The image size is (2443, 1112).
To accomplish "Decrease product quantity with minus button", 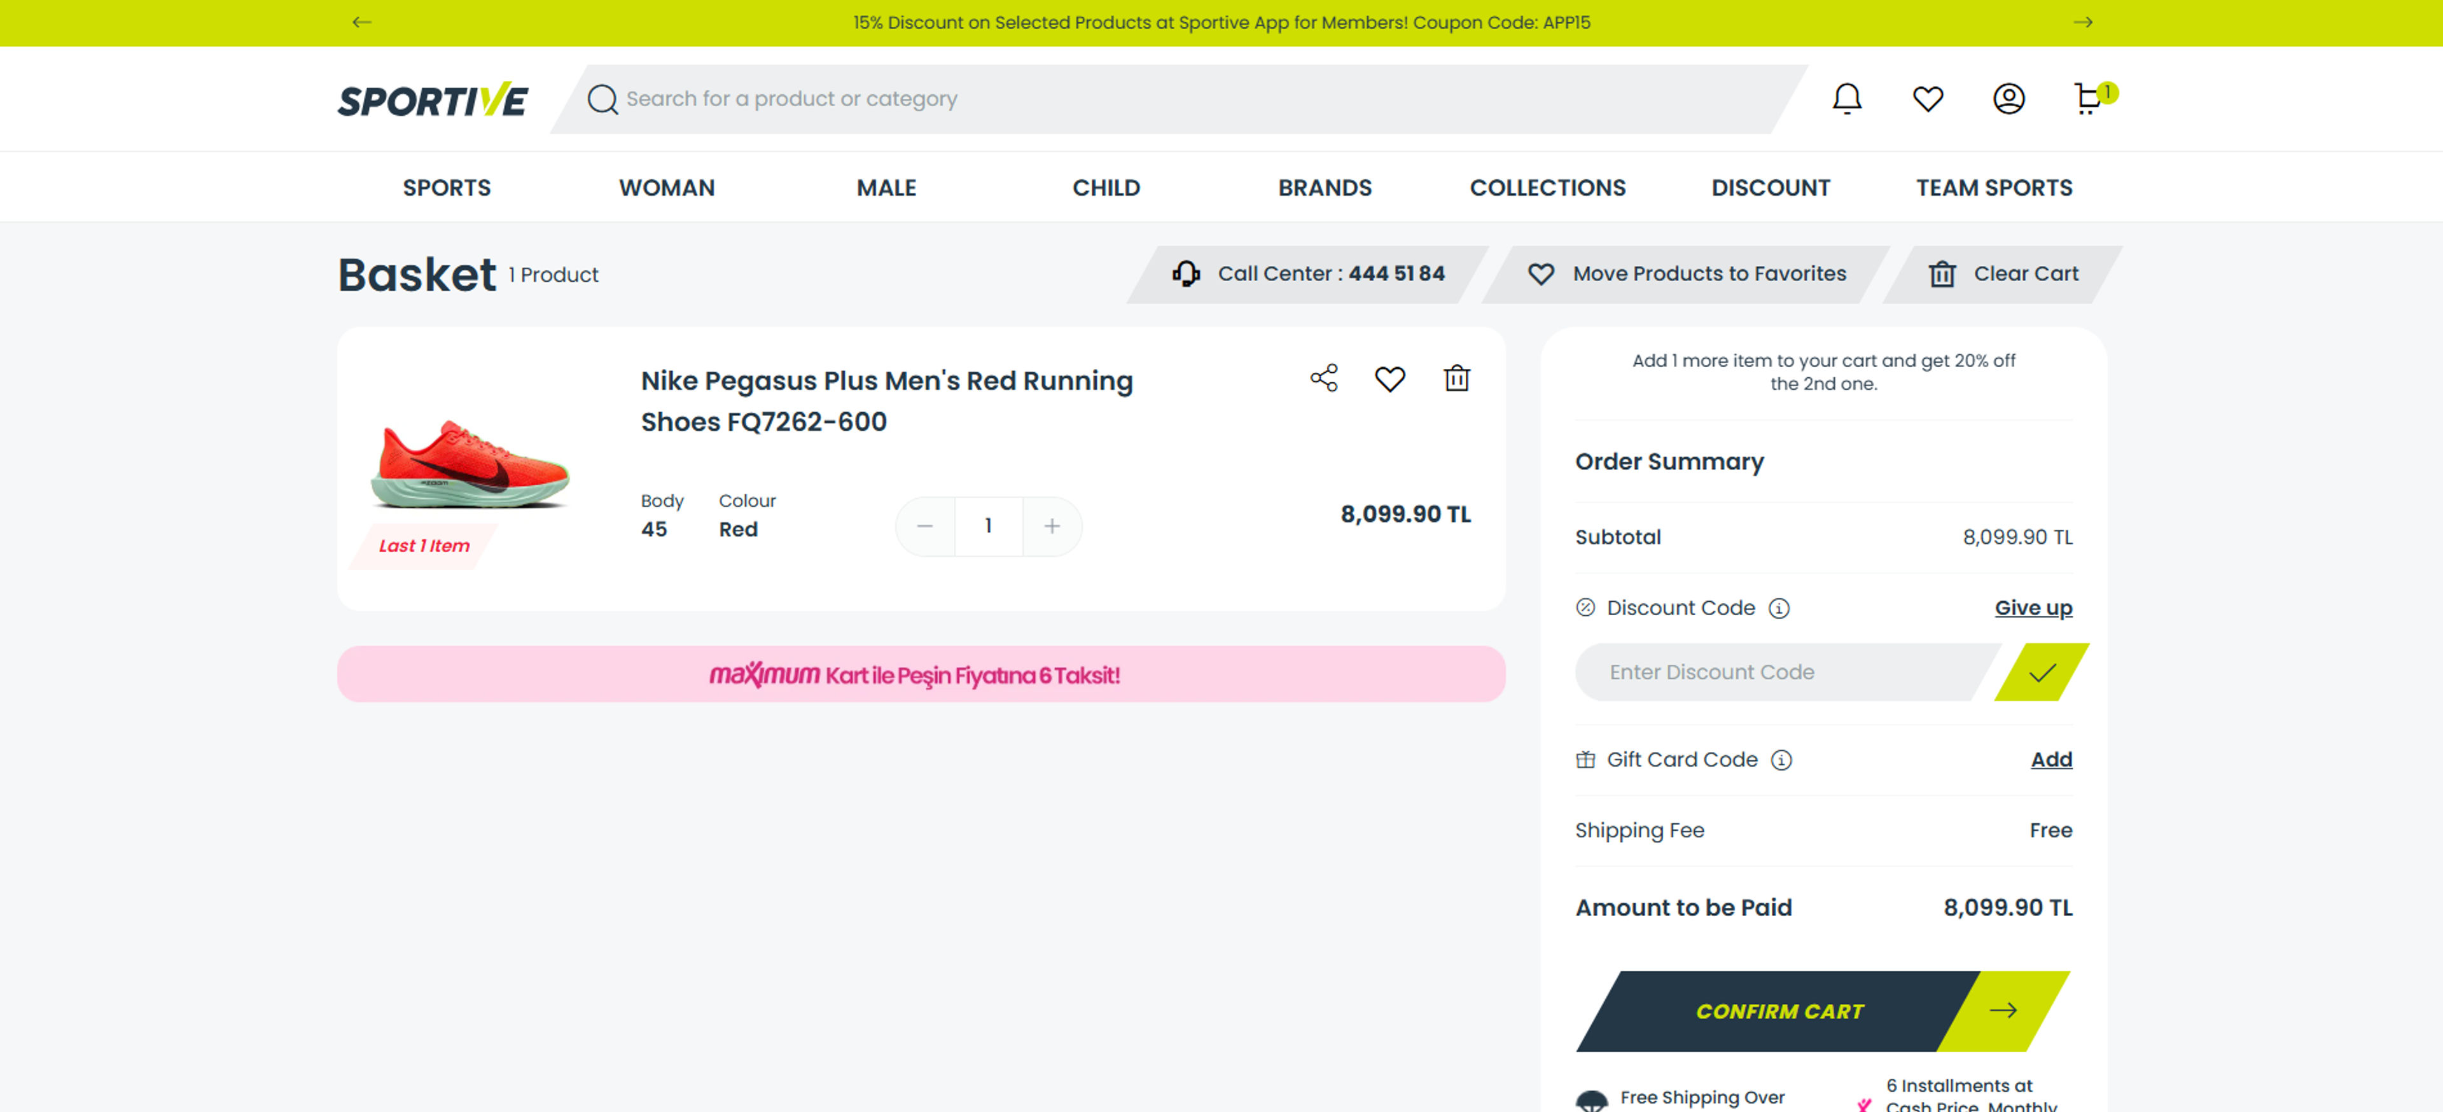I will pos(924,526).
